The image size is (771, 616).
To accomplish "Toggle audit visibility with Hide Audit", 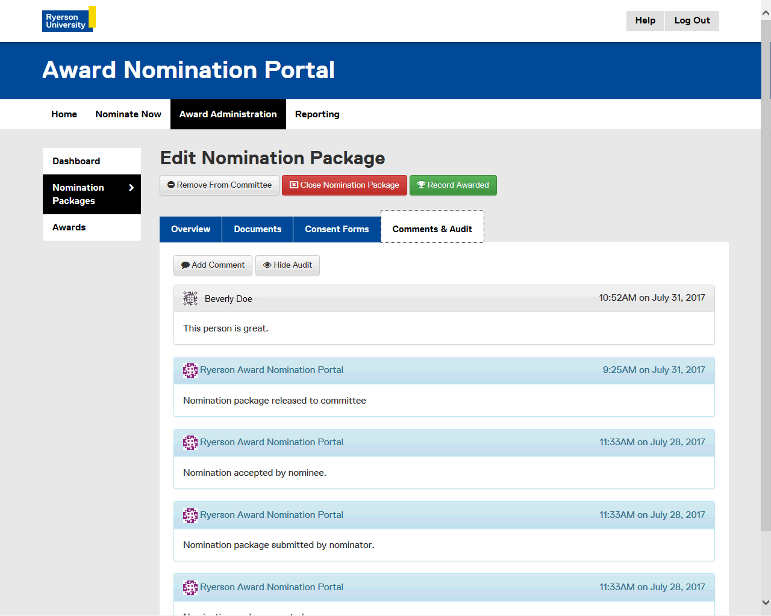I will (287, 265).
